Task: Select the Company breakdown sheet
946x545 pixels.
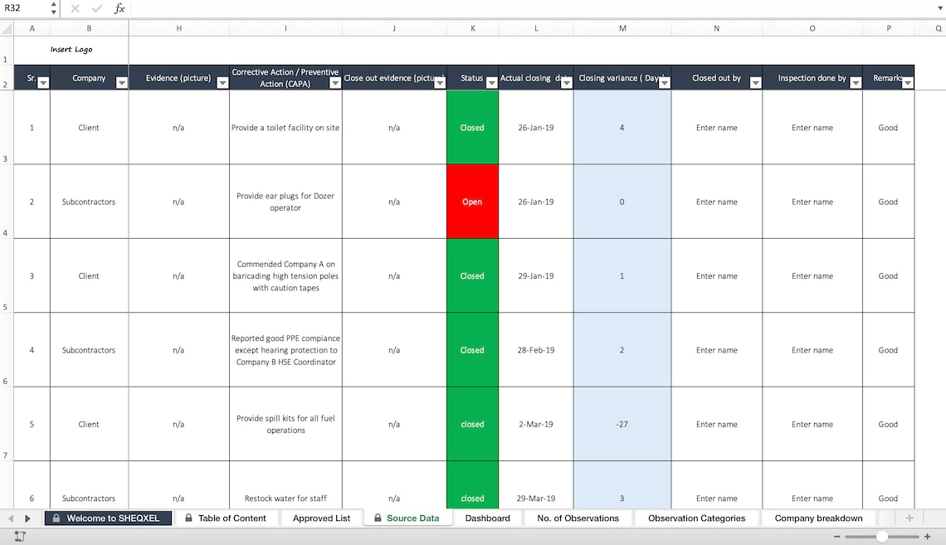Action: [x=819, y=518]
